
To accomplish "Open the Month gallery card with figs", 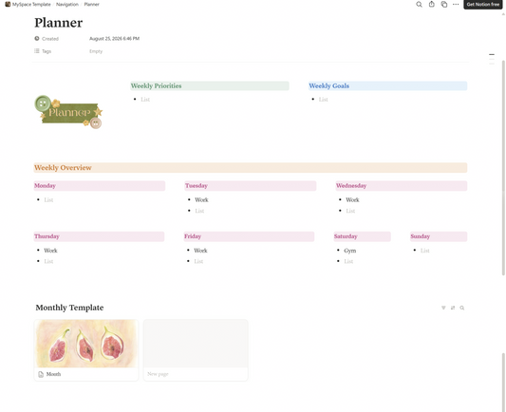I will pyautogui.click(x=86, y=350).
